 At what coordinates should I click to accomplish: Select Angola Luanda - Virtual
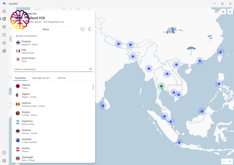pyautogui.click(x=54, y=113)
